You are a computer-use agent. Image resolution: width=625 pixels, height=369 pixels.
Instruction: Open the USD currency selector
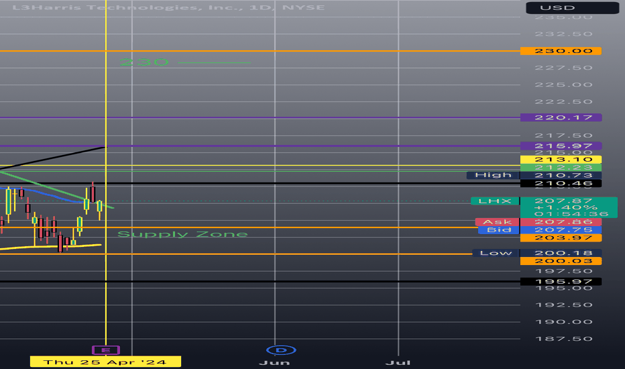573,7
